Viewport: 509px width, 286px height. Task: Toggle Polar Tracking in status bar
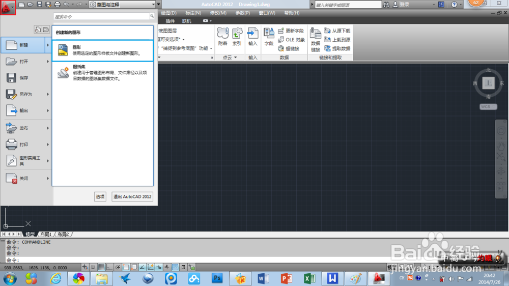click(x=118, y=267)
